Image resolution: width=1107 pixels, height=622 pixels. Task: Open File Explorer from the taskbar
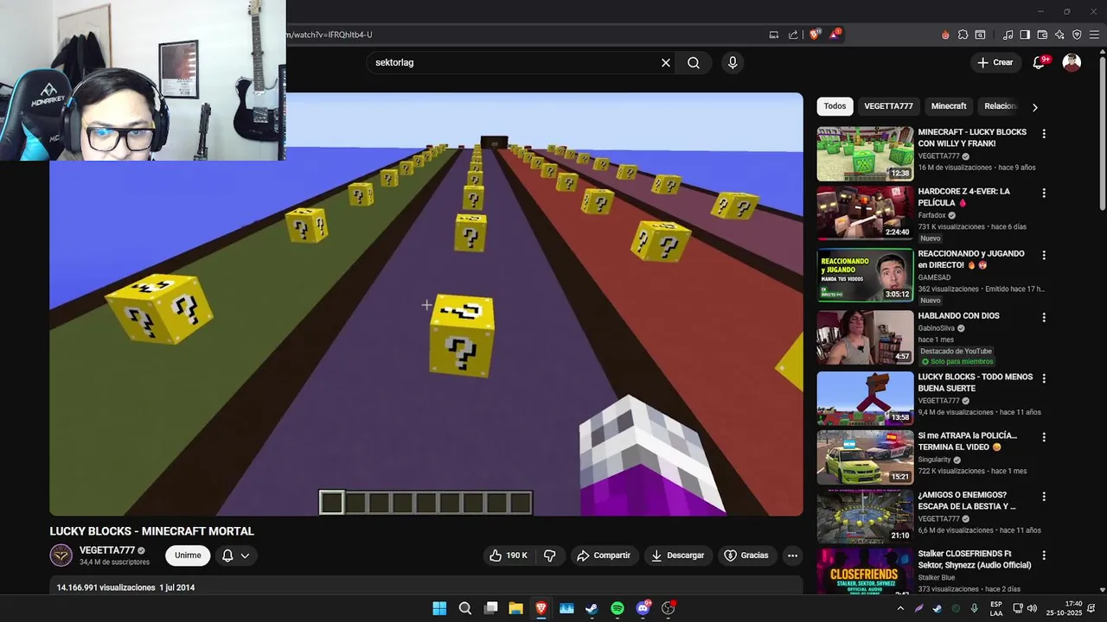(515, 608)
